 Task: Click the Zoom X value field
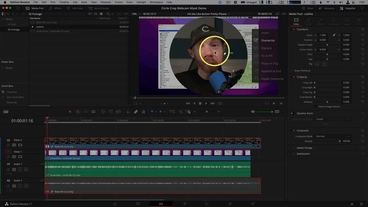click(x=323, y=35)
